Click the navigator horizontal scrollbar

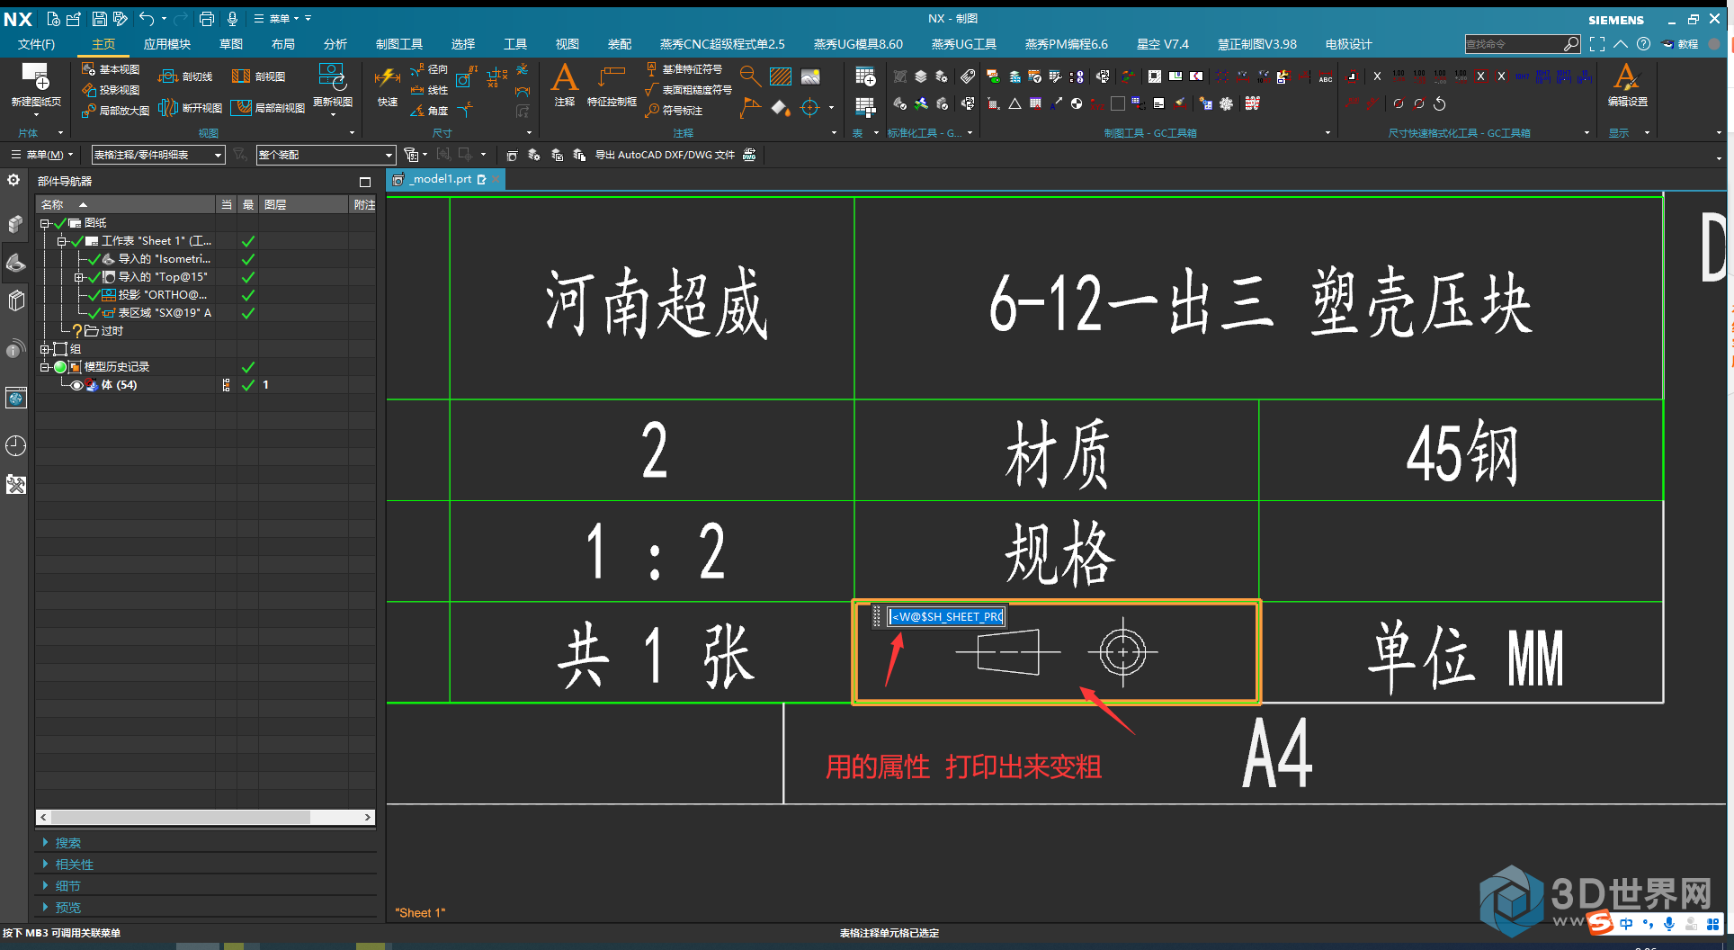[205, 817]
